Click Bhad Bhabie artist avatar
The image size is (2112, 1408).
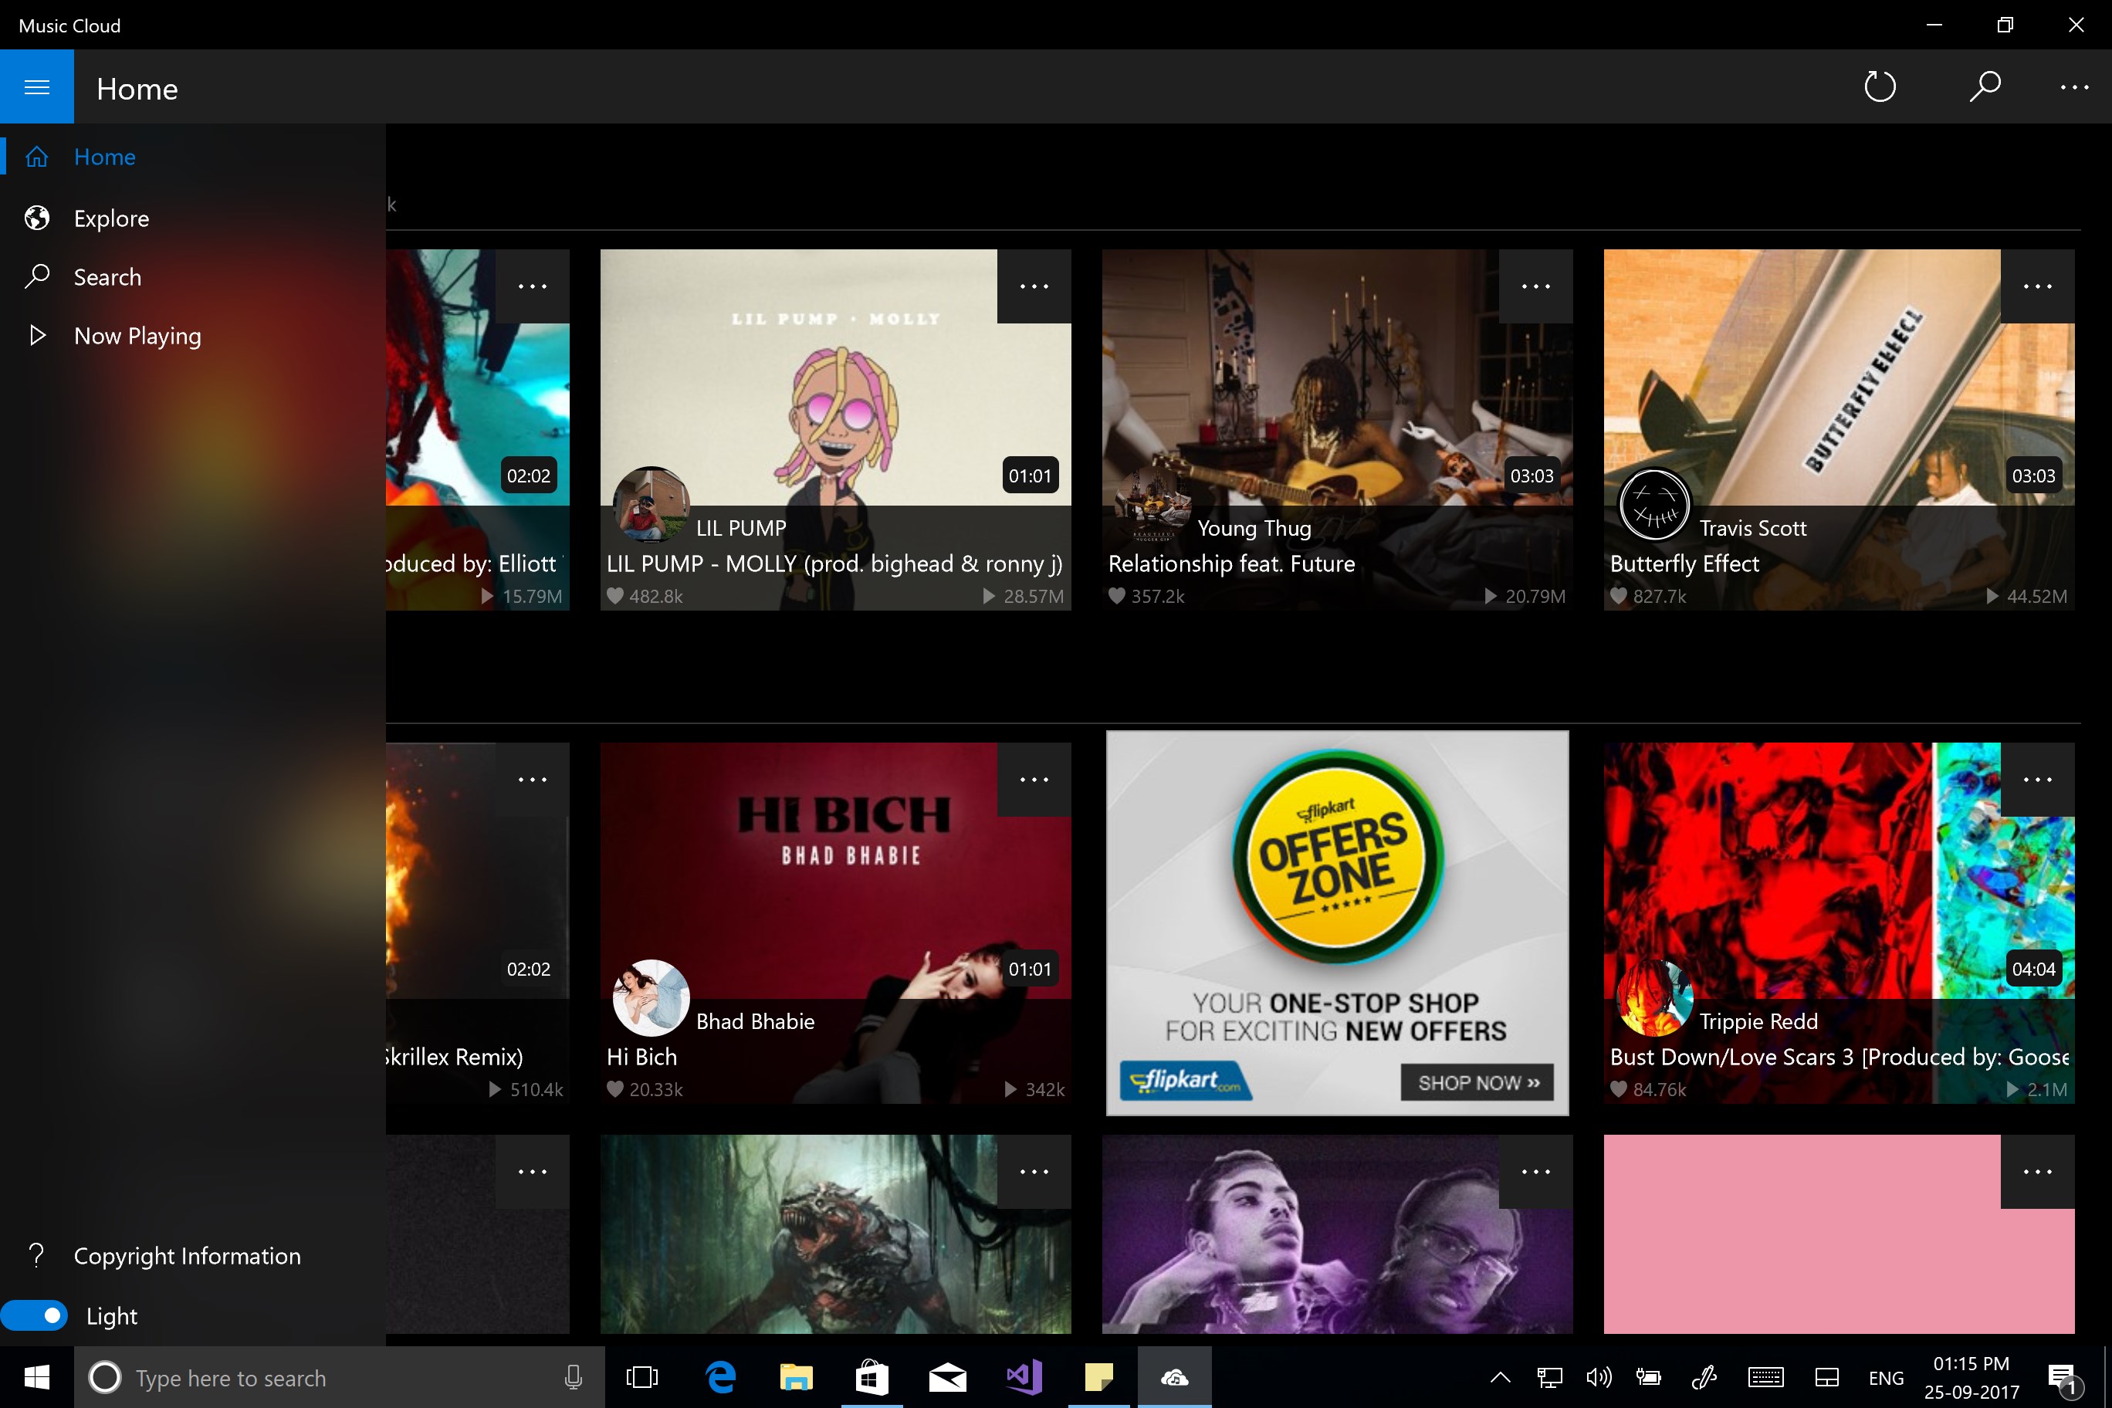[651, 997]
